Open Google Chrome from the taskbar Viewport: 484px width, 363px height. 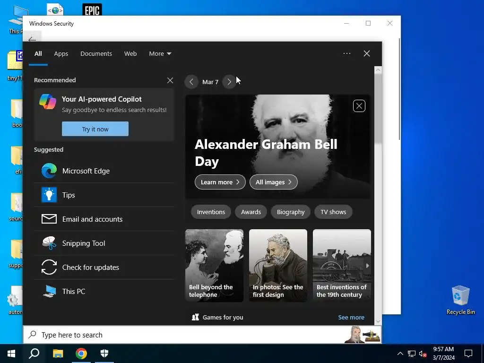[x=81, y=354]
